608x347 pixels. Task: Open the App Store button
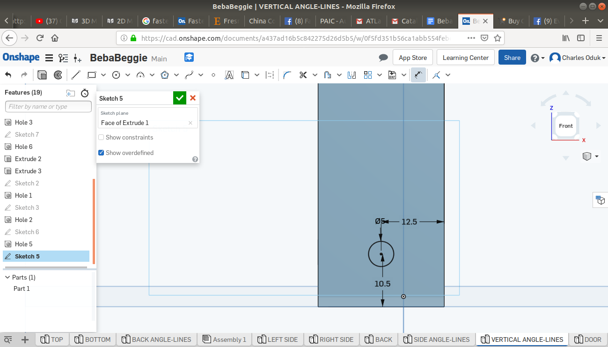click(x=412, y=58)
